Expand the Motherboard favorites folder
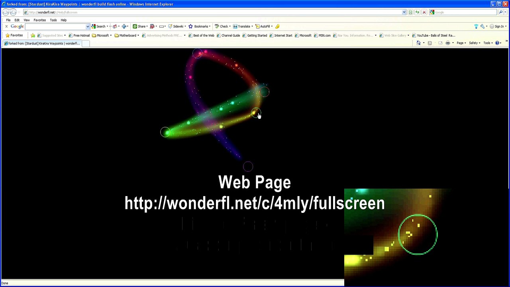This screenshot has height=287, width=510. (x=127, y=35)
